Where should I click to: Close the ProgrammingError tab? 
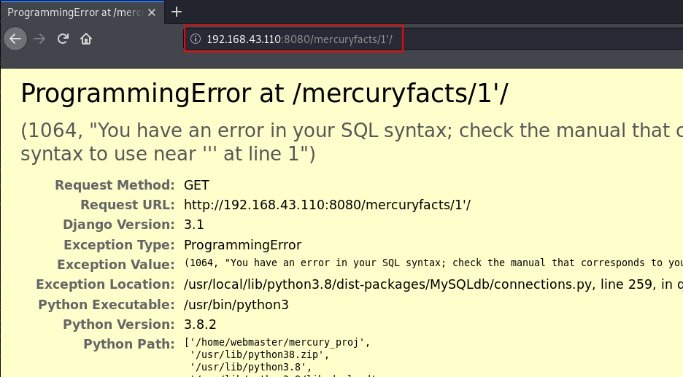coord(152,12)
